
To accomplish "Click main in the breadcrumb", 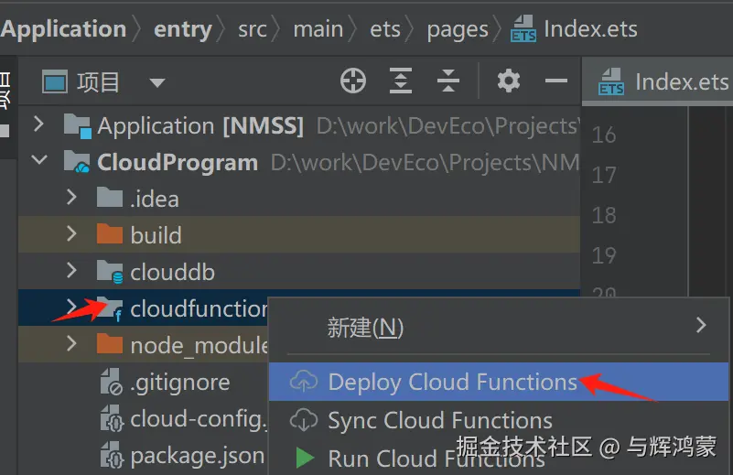I will point(318,29).
